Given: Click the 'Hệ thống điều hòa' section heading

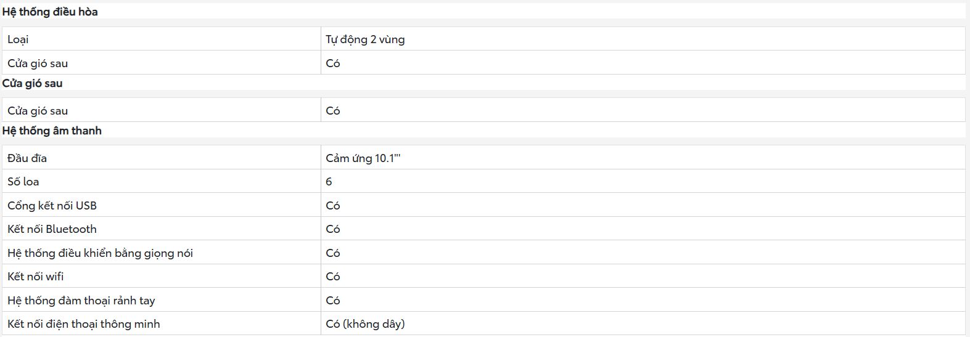Looking at the screenshot, I should click(50, 12).
